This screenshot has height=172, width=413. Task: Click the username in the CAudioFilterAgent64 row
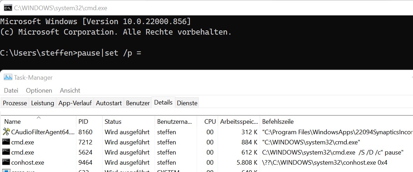point(167,132)
